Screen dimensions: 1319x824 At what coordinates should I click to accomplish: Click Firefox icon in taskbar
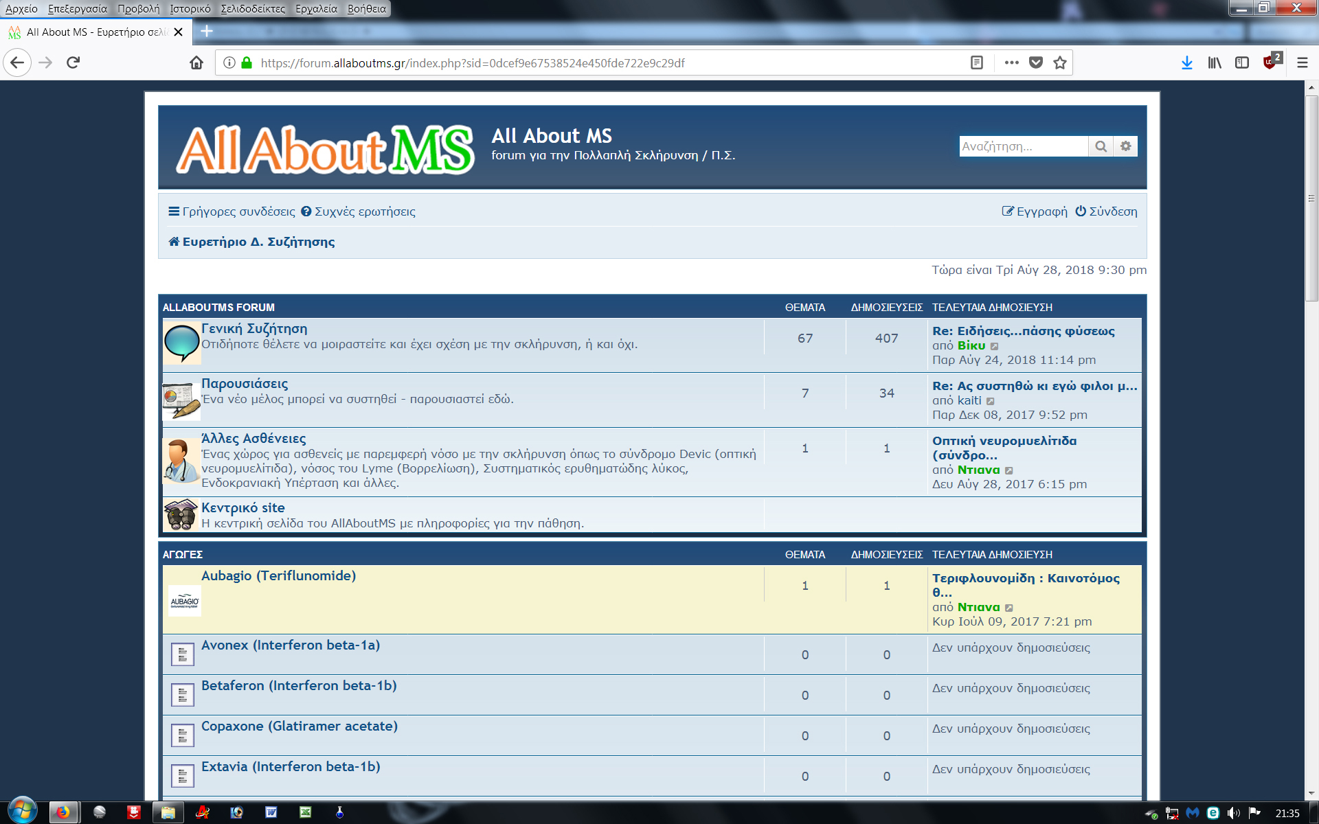[x=63, y=812]
